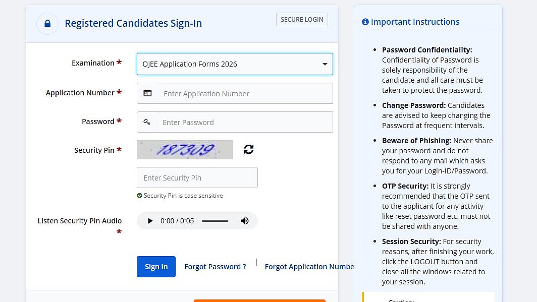Refresh the security pin captcha
Image resolution: width=537 pixels, height=302 pixels.
pyautogui.click(x=248, y=149)
